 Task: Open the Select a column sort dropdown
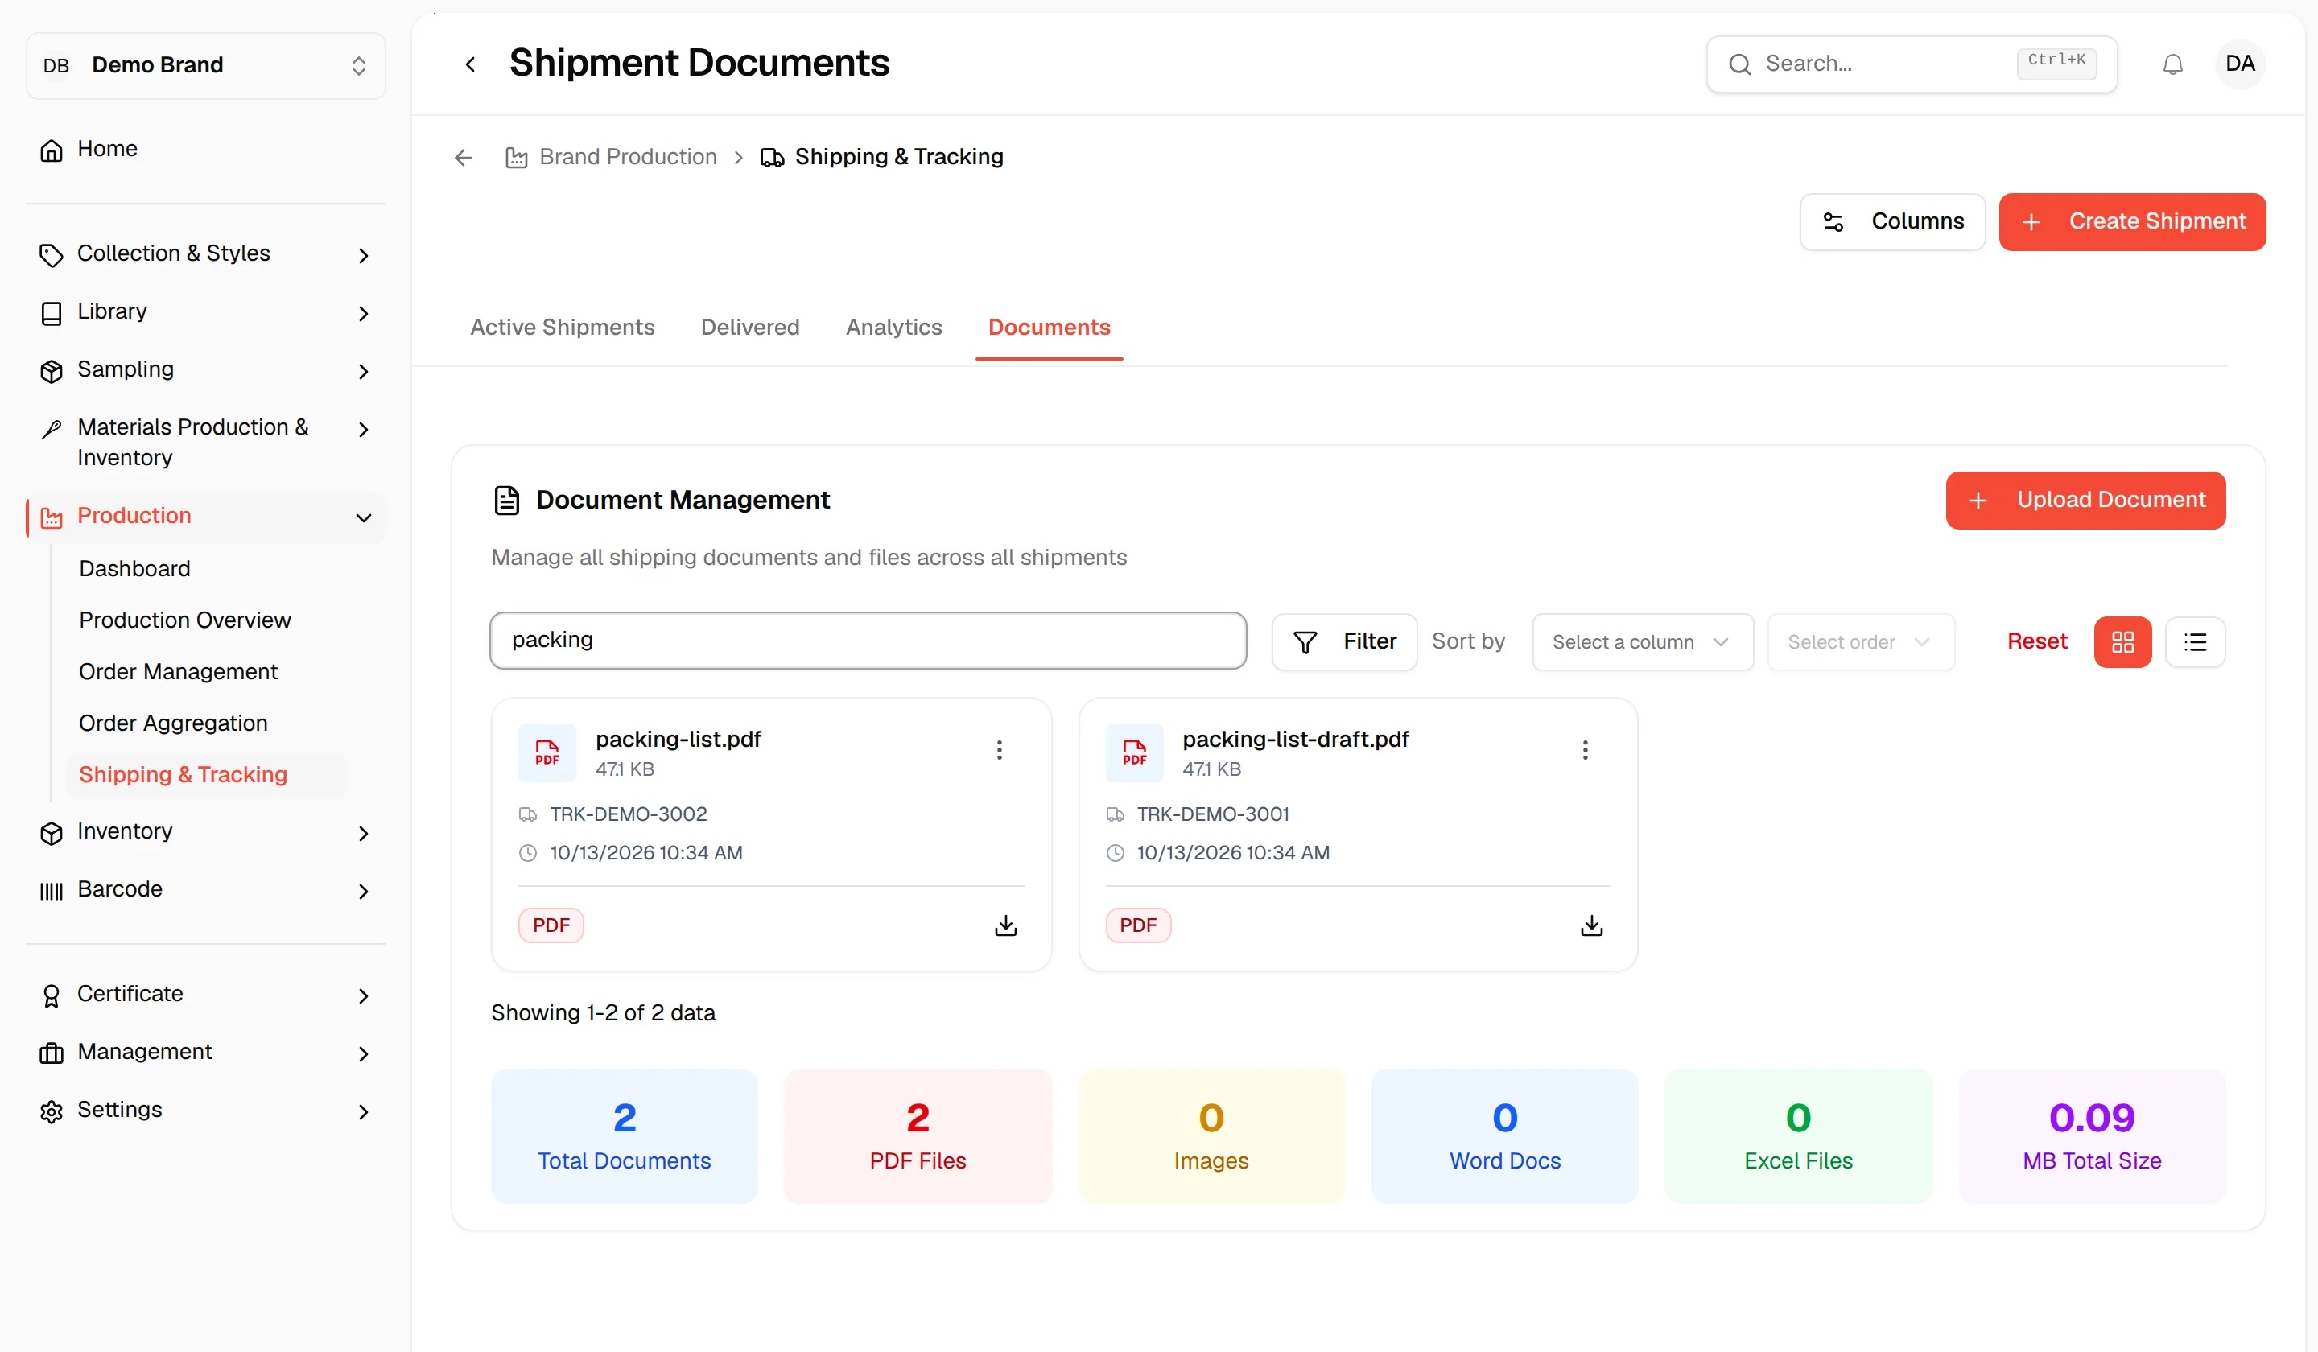1643,642
